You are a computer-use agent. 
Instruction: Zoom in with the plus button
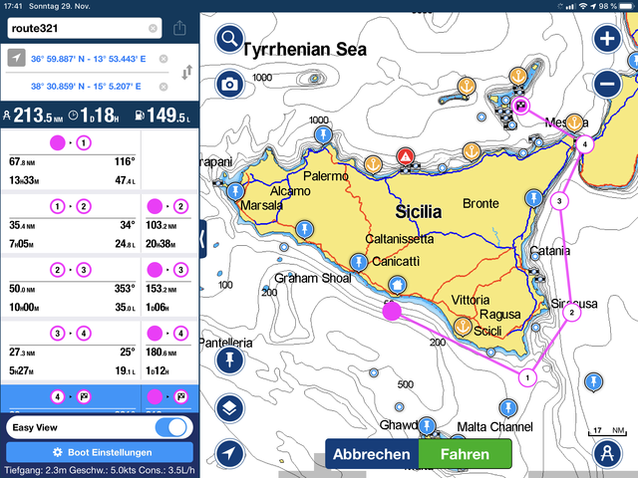607,40
